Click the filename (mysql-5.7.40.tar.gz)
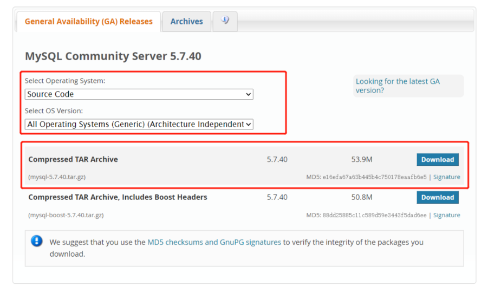This screenshot has width=488, height=293. 57,177
